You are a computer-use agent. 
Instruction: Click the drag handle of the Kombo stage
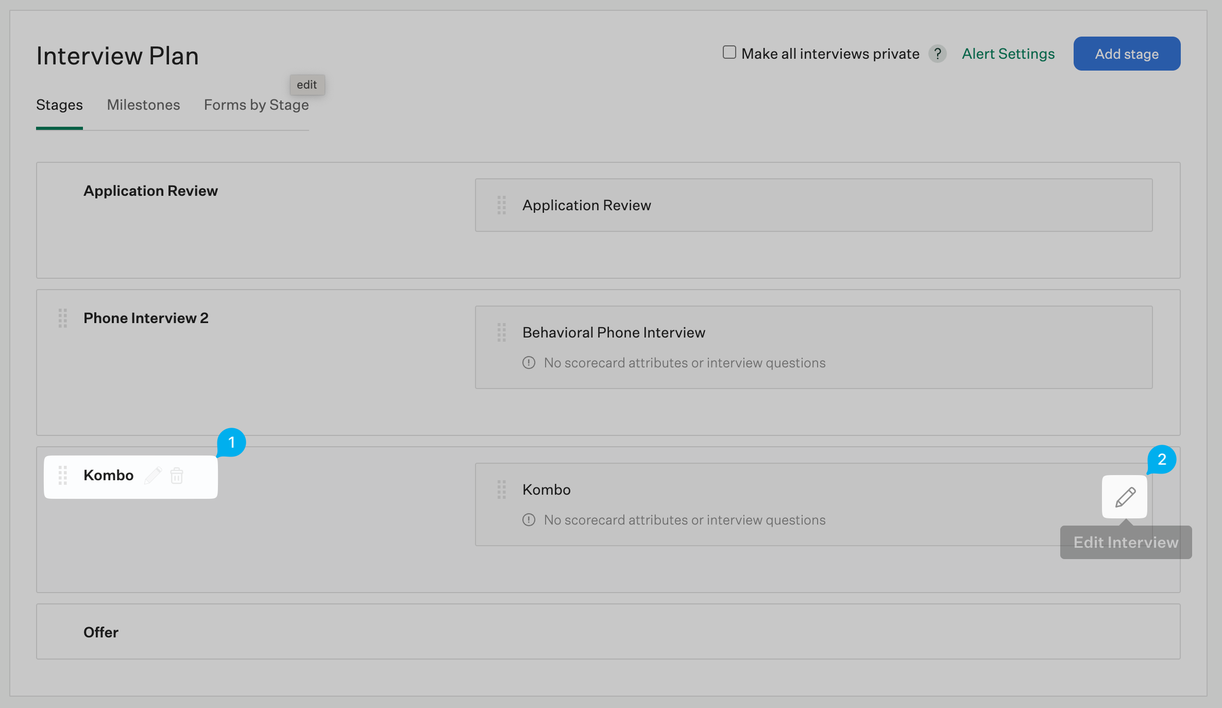(63, 476)
